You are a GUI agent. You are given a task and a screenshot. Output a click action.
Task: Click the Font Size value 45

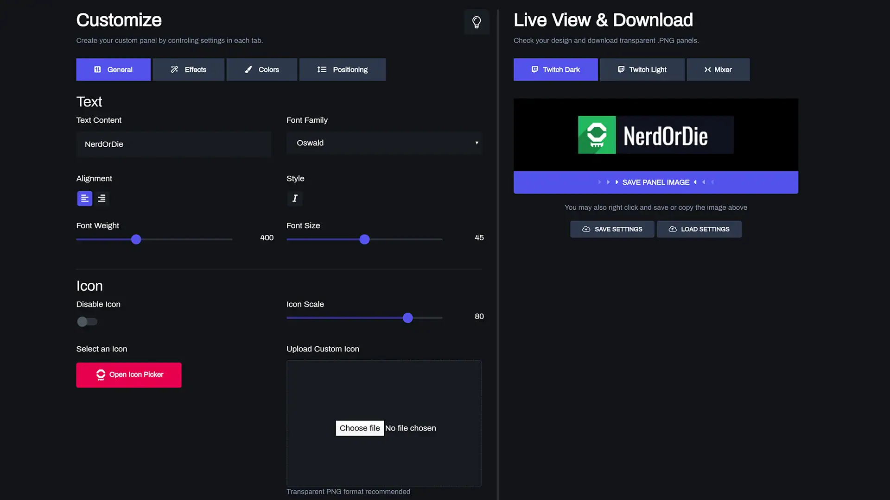coord(479,237)
